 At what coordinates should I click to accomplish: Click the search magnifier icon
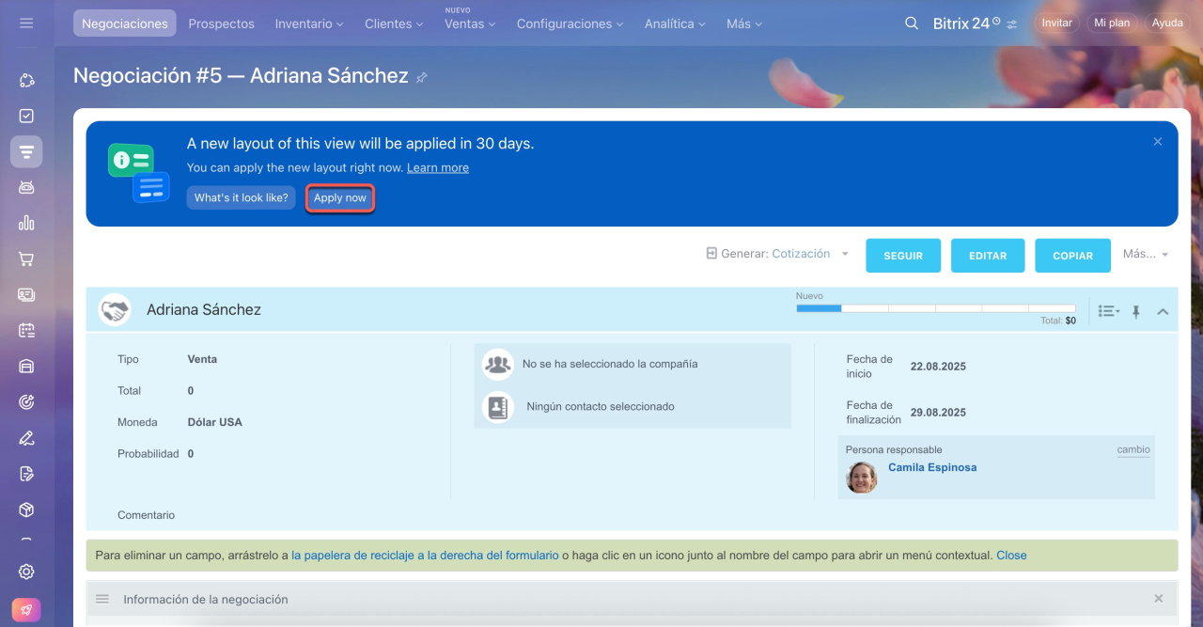(x=911, y=24)
